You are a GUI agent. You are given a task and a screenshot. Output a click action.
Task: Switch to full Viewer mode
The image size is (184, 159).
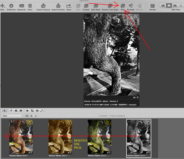click(175, 6)
